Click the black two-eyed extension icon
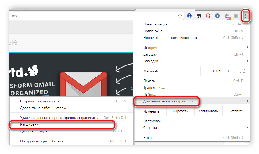Screen dimensions: 259x154 [x=199, y=16]
